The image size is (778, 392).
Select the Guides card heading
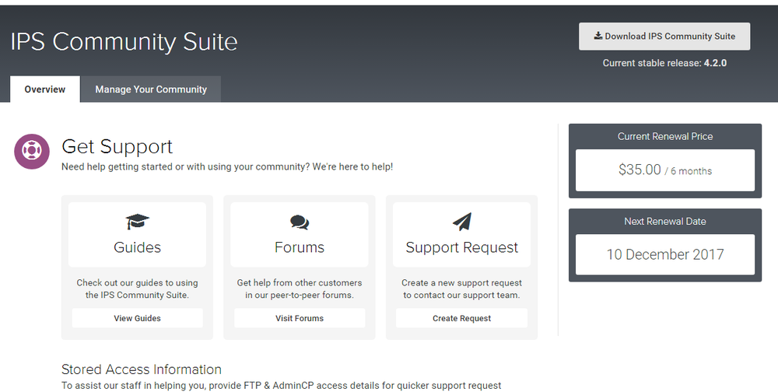pyautogui.click(x=137, y=247)
